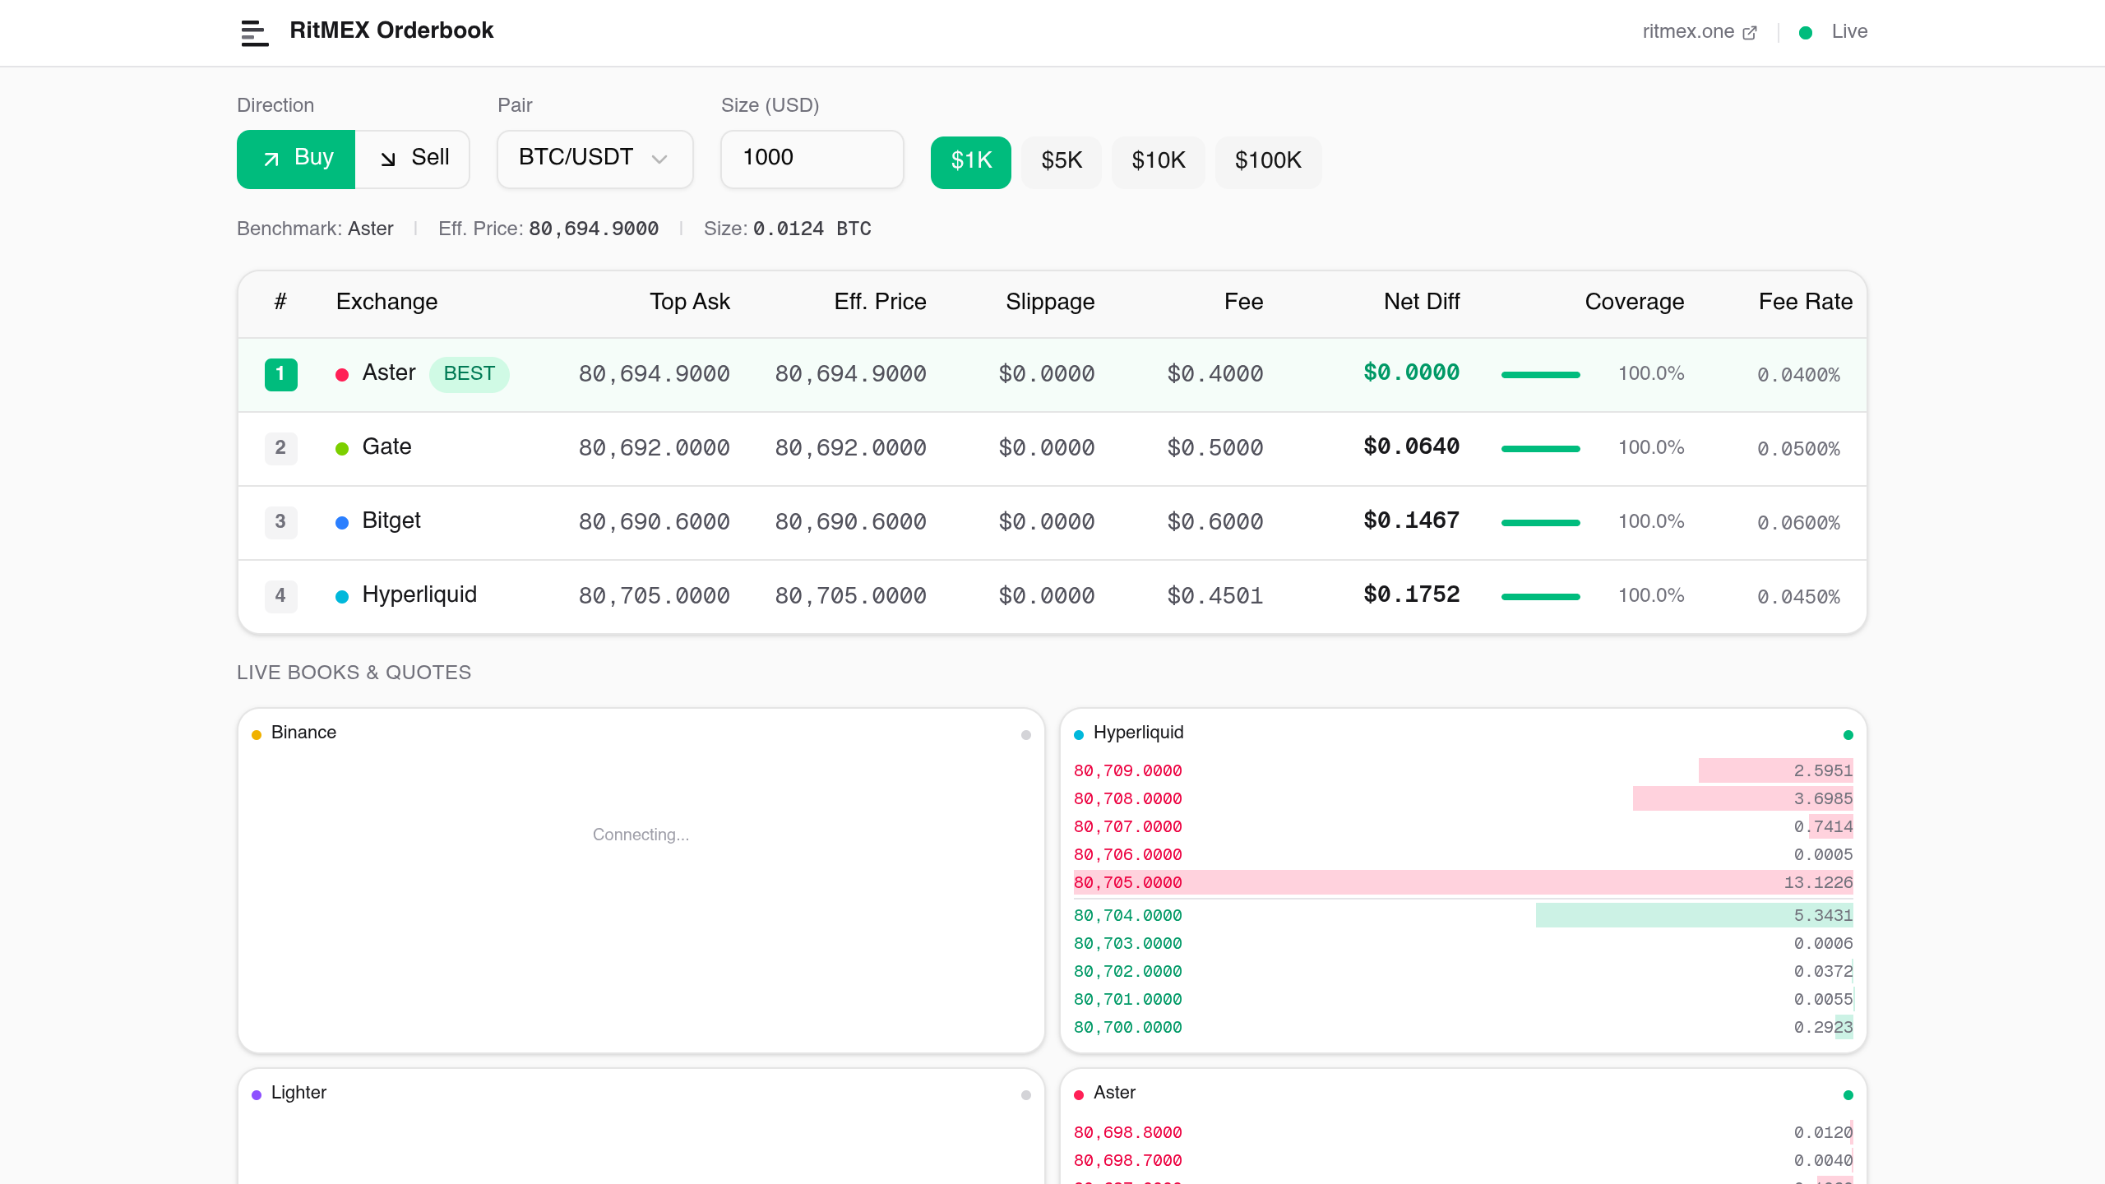Click the Exchange column header
2105x1184 pixels.
point(386,302)
